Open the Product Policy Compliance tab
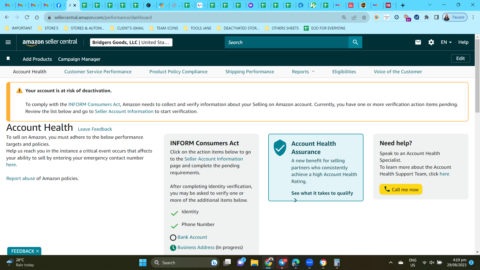Viewport: 480px width, 270px height. pyautogui.click(x=178, y=72)
